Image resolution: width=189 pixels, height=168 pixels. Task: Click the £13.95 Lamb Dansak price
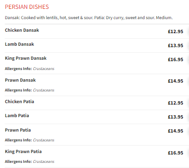(x=175, y=46)
